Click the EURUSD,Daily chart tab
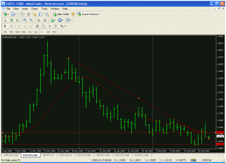 click(30, 155)
